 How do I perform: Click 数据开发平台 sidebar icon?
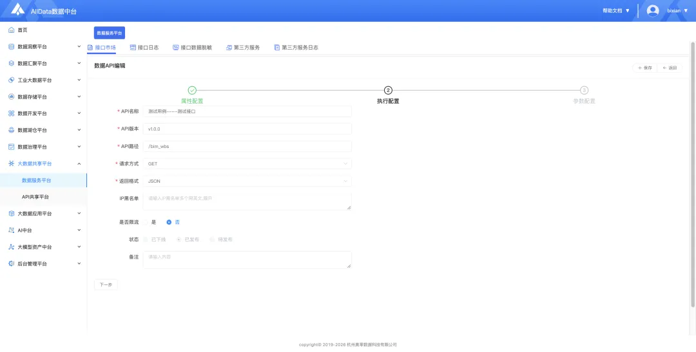pos(12,113)
